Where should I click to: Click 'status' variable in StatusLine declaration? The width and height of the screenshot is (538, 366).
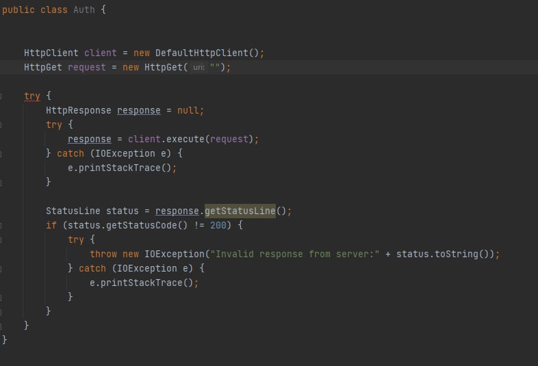tap(123, 211)
